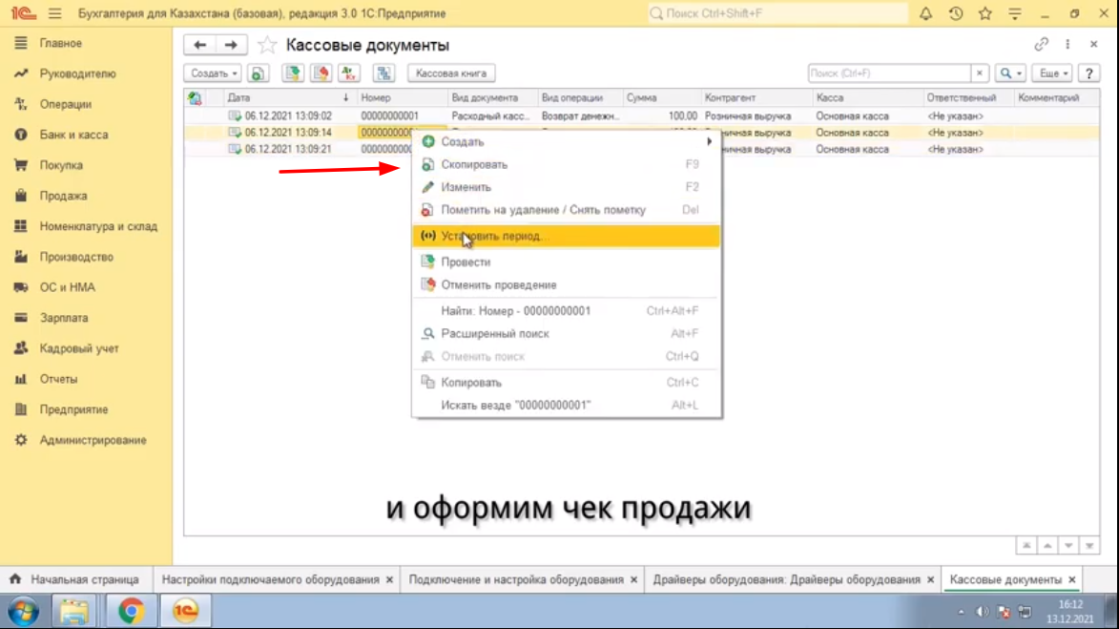This screenshot has width=1119, height=629.
Task: Switch to Драйверы оборудования tab
Action: [786, 579]
